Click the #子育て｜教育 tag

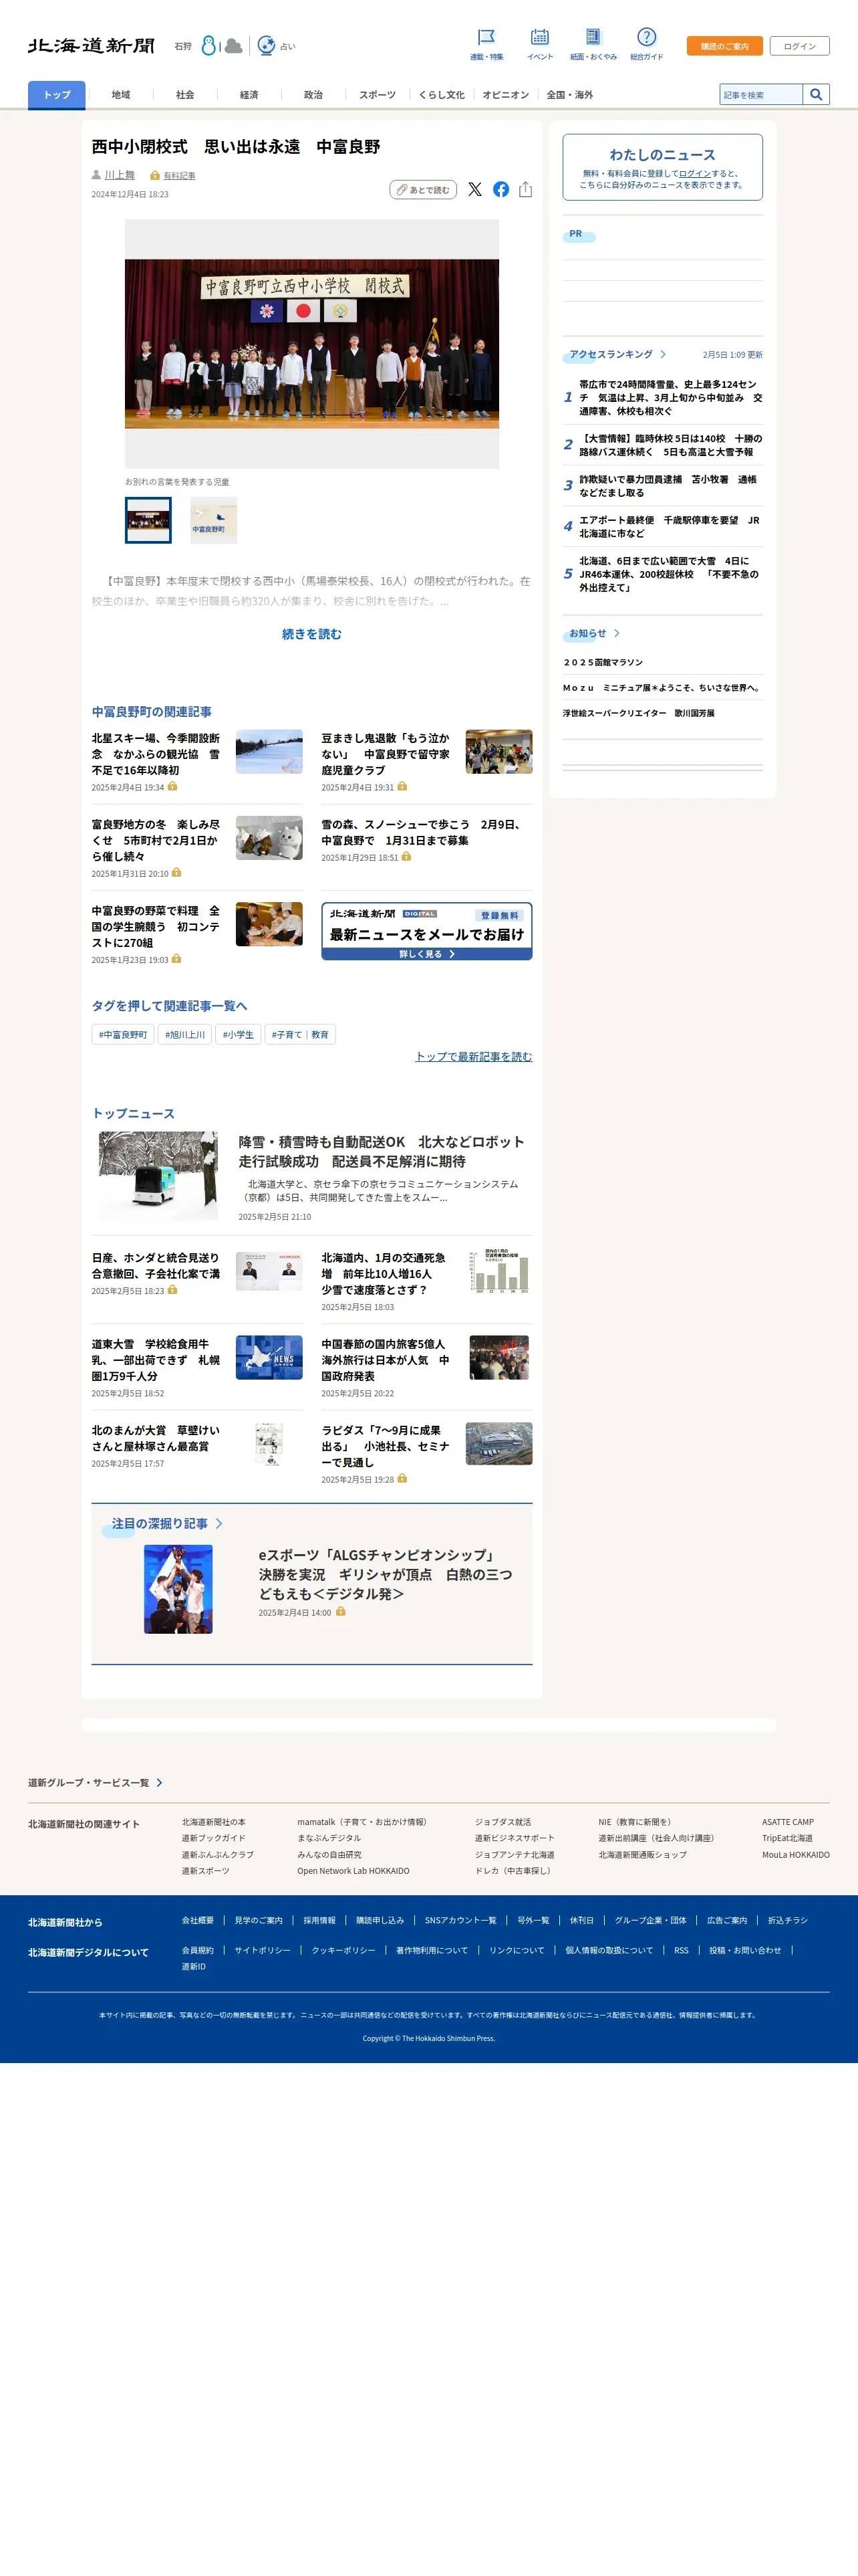299,1034
